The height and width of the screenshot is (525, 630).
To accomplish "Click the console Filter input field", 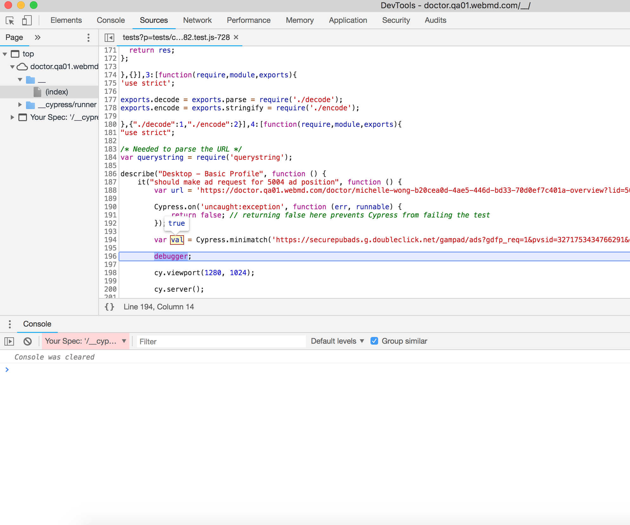I will pyautogui.click(x=221, y=341).
